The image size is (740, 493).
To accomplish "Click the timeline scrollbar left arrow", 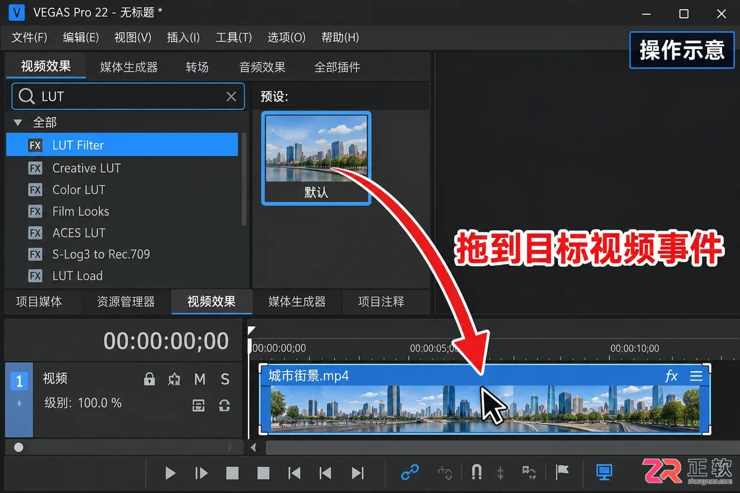I will (253, 447).
